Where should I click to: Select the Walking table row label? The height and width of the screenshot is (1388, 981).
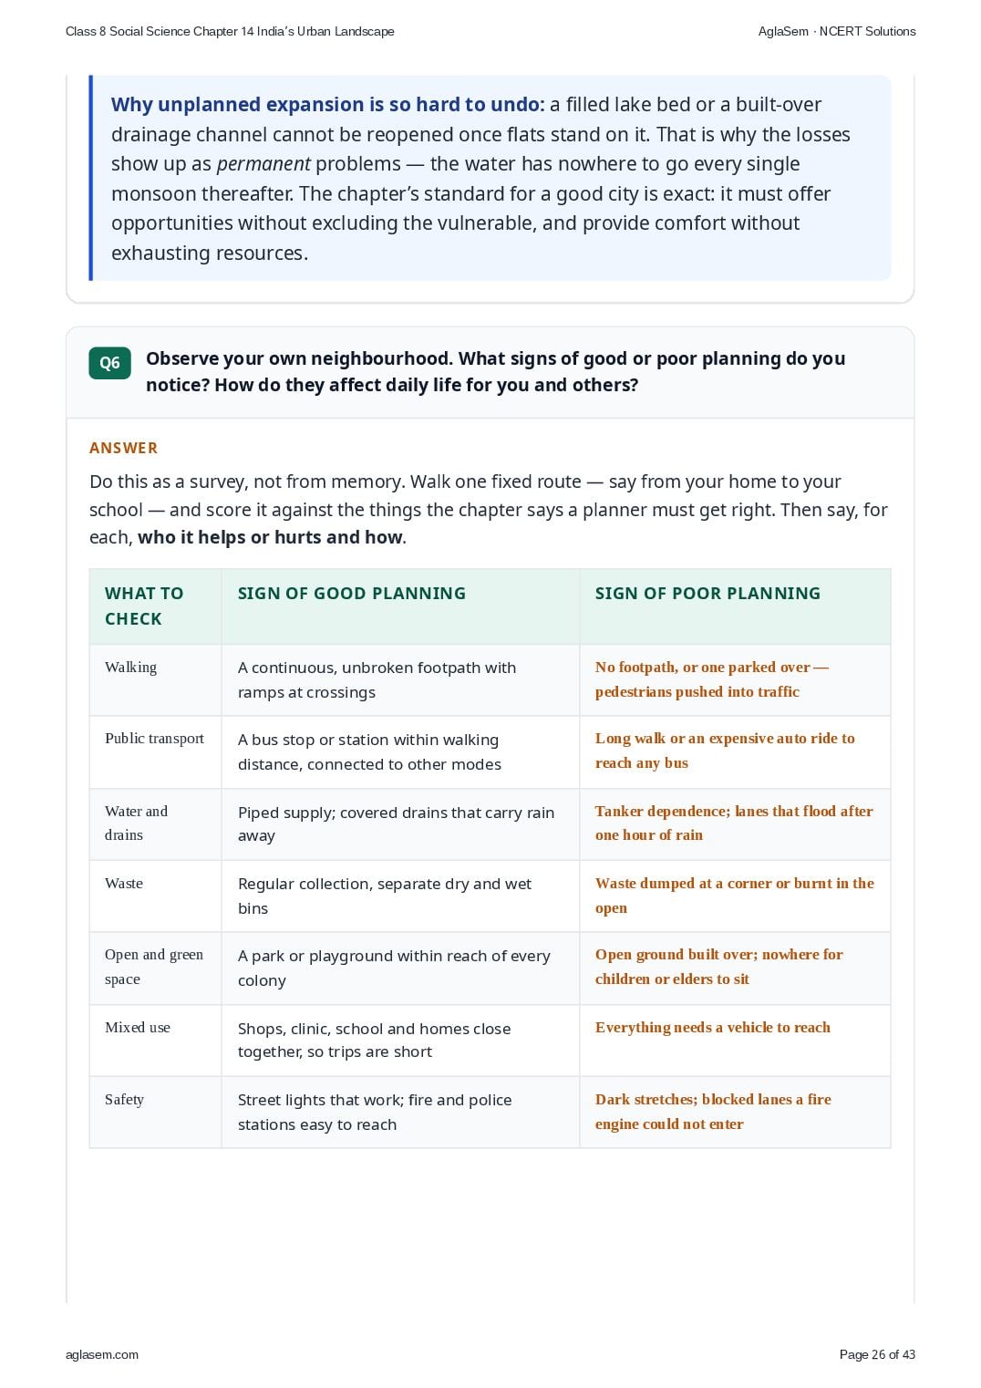[x=130, y=668]
